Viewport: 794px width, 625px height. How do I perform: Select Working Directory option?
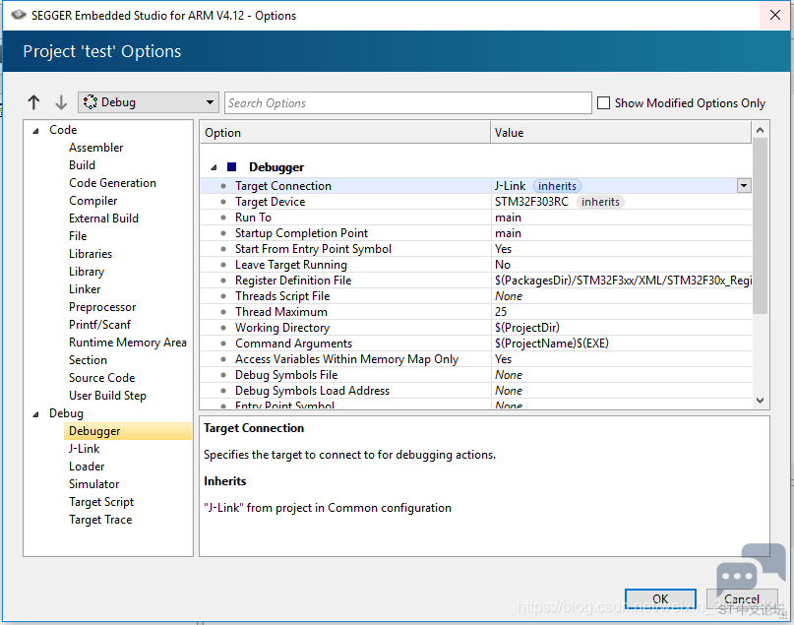tap(476, 327)
